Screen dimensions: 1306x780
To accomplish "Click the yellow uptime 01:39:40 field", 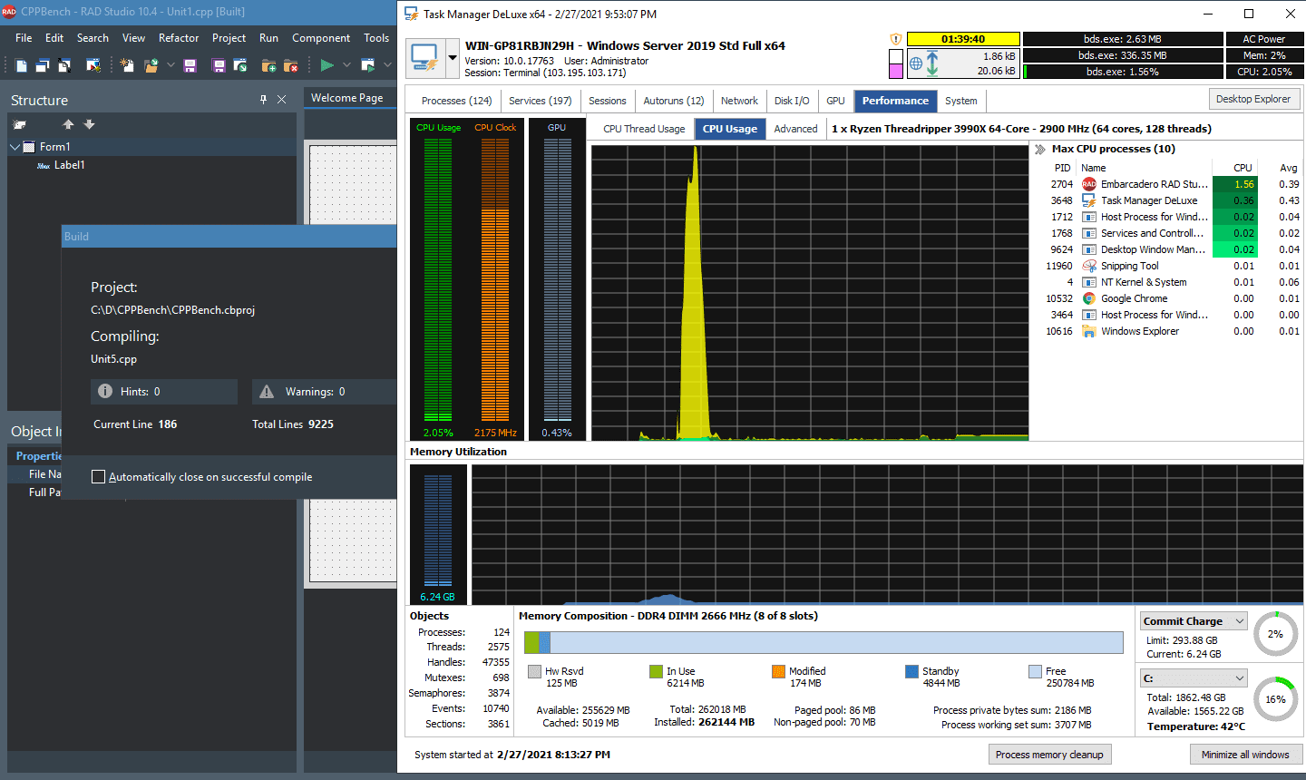I will tap(963, 39).
